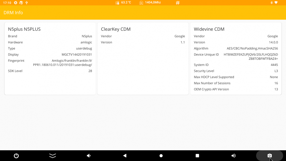Tap the Max HDCP Level value None
Image resolution: width=286 pixels, height=161 pixels.
coord(274,77)
